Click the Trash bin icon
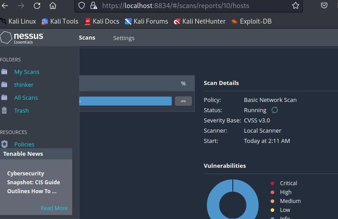Image resolution: width=338 pixels, height=219 pixels. pos(4,110)
